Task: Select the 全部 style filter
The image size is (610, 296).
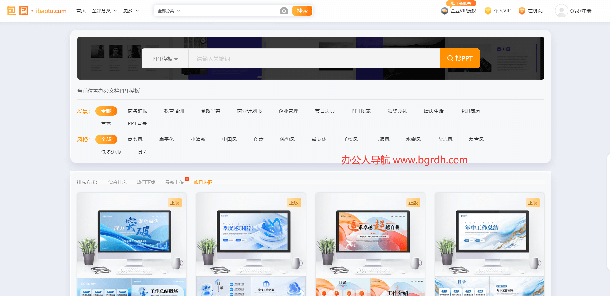Action: point(106,139)
